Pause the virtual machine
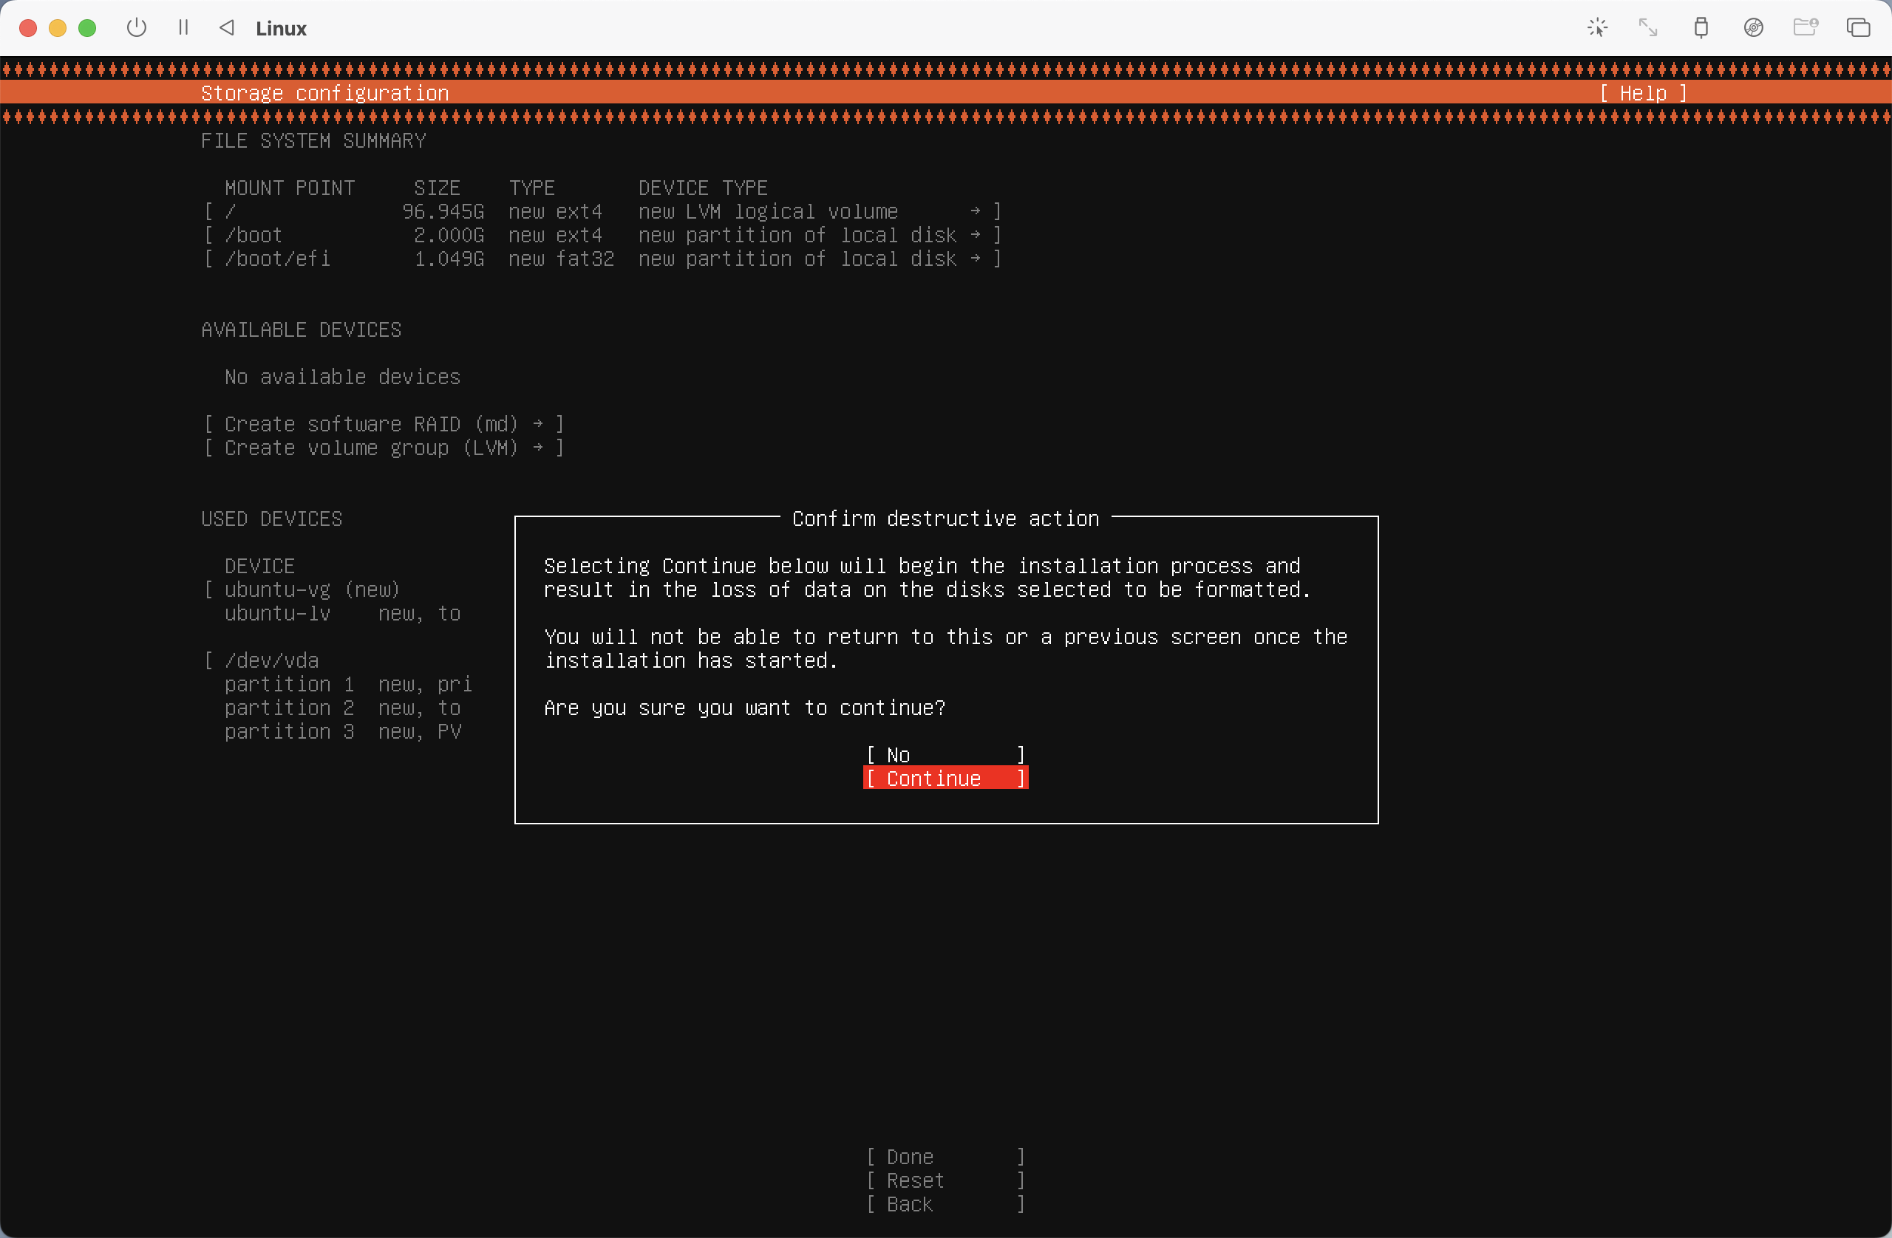Viewport: 1892px width, 1238px height. click(183, 28)
